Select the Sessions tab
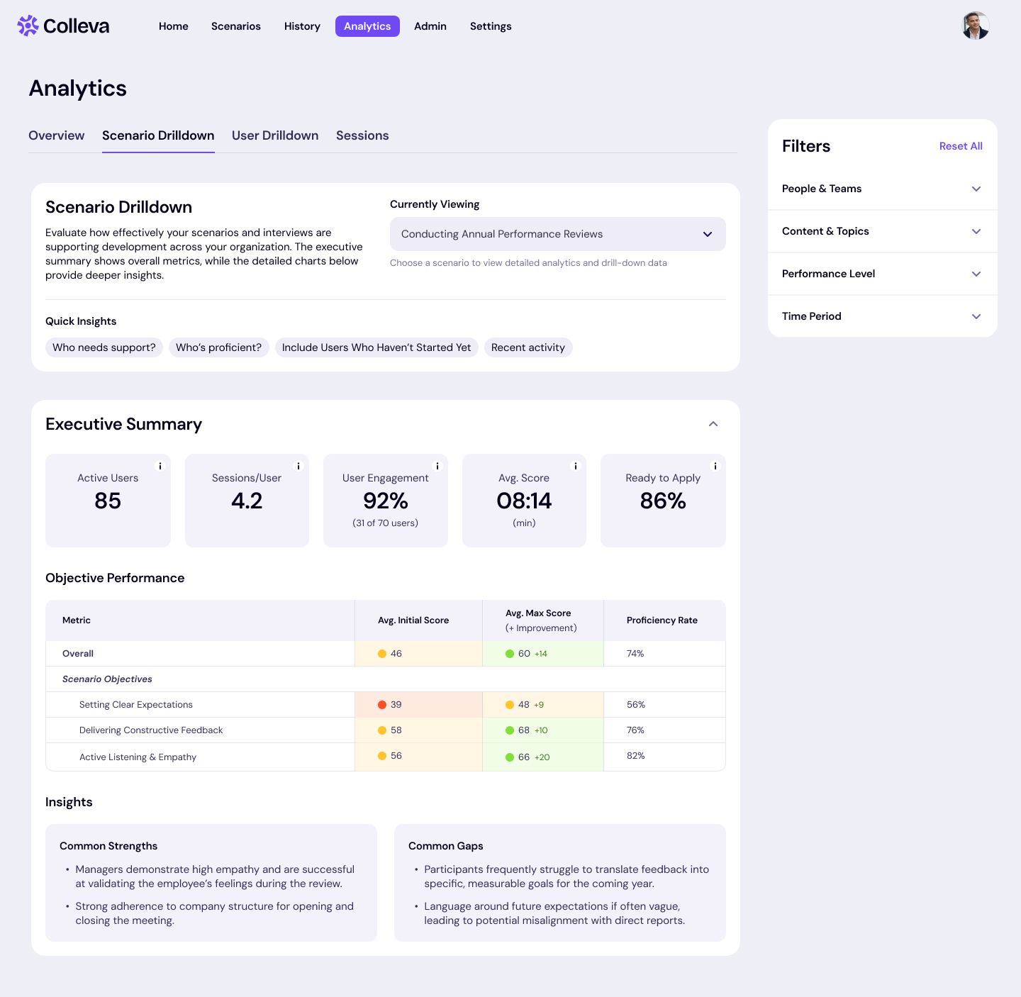The width and height of the screenshot is (1021, 997). click(362, 135)
